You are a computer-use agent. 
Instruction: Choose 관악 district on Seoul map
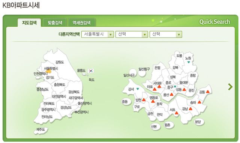159,114
